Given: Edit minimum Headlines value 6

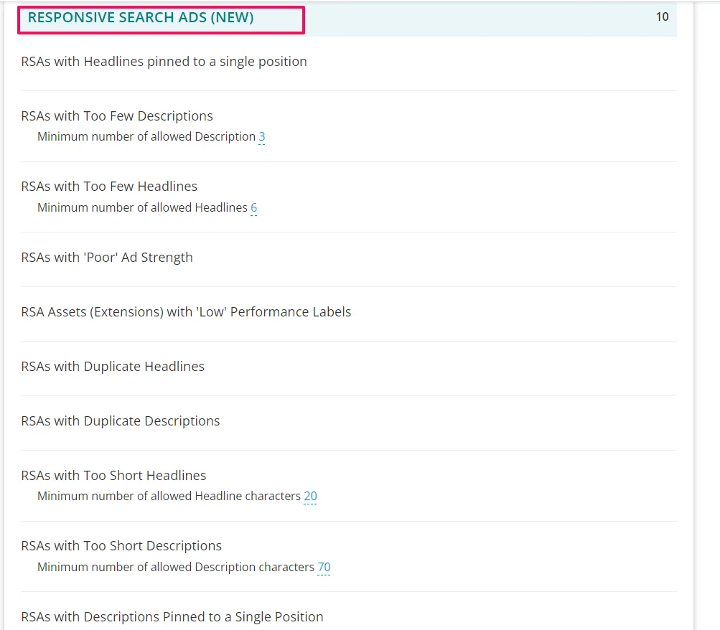Looking at the screenshot, I should [x=254, y=208].
